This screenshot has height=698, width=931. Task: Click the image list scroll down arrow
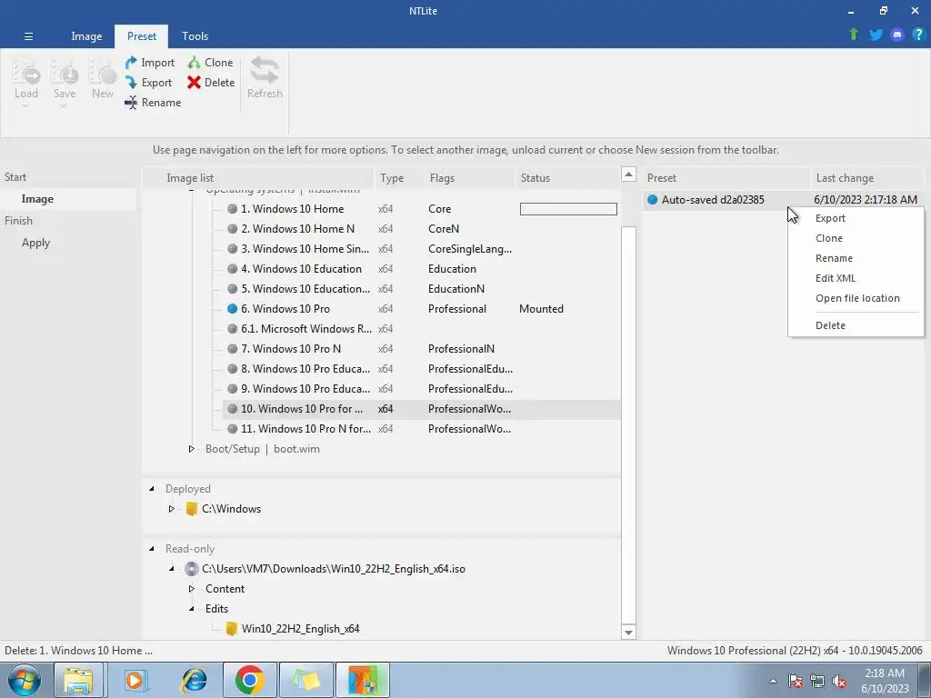(x=628, y=633)
